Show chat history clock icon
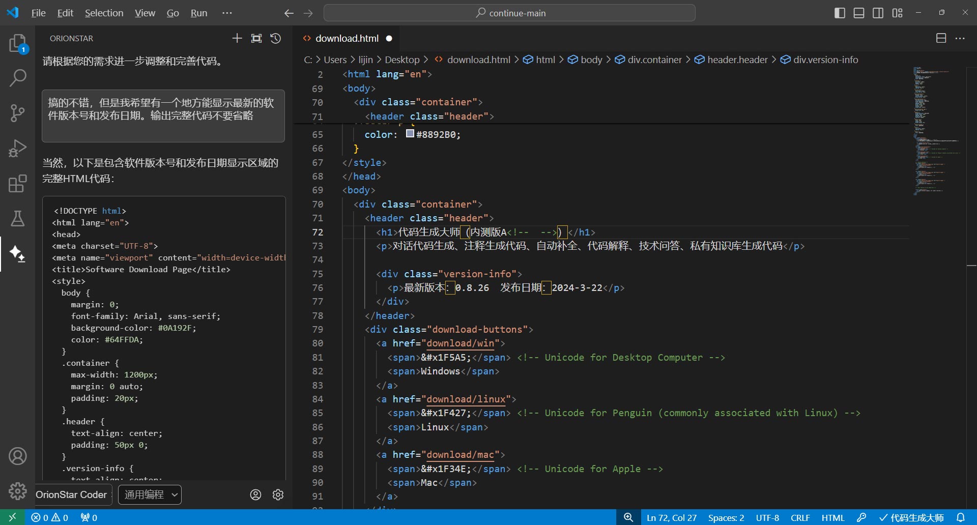 (x=276, y=39)
